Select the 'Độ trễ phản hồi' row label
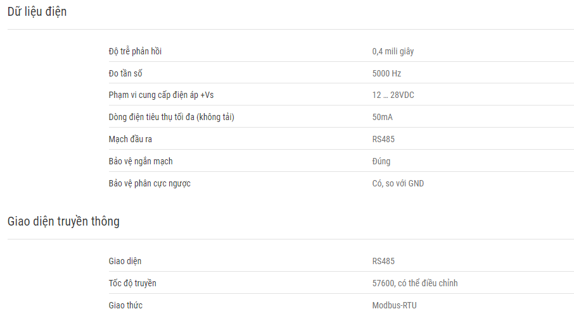The height and width of the screenshot is (321, 574). click(135, 51)
